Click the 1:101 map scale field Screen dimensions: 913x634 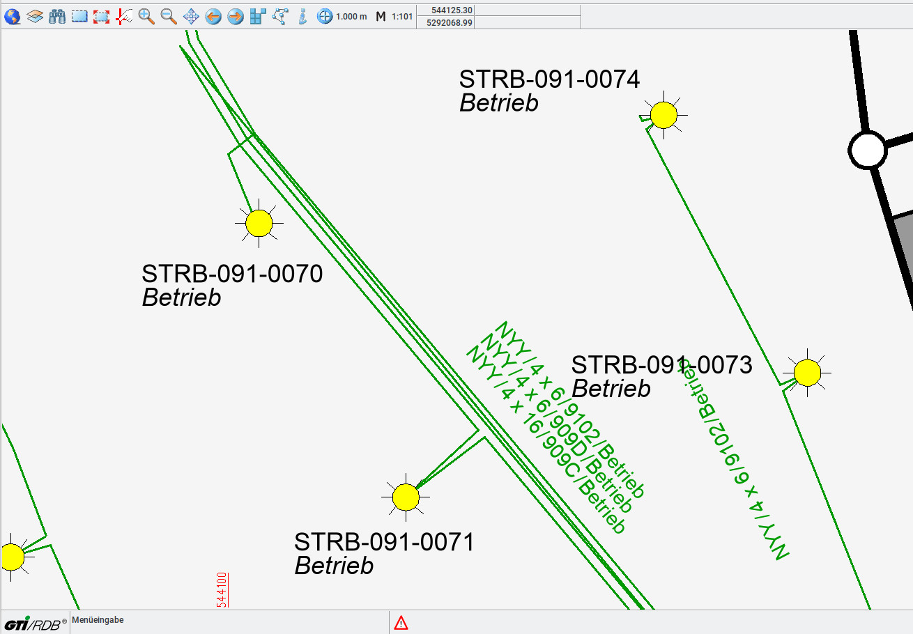click(x=402, y=17)
